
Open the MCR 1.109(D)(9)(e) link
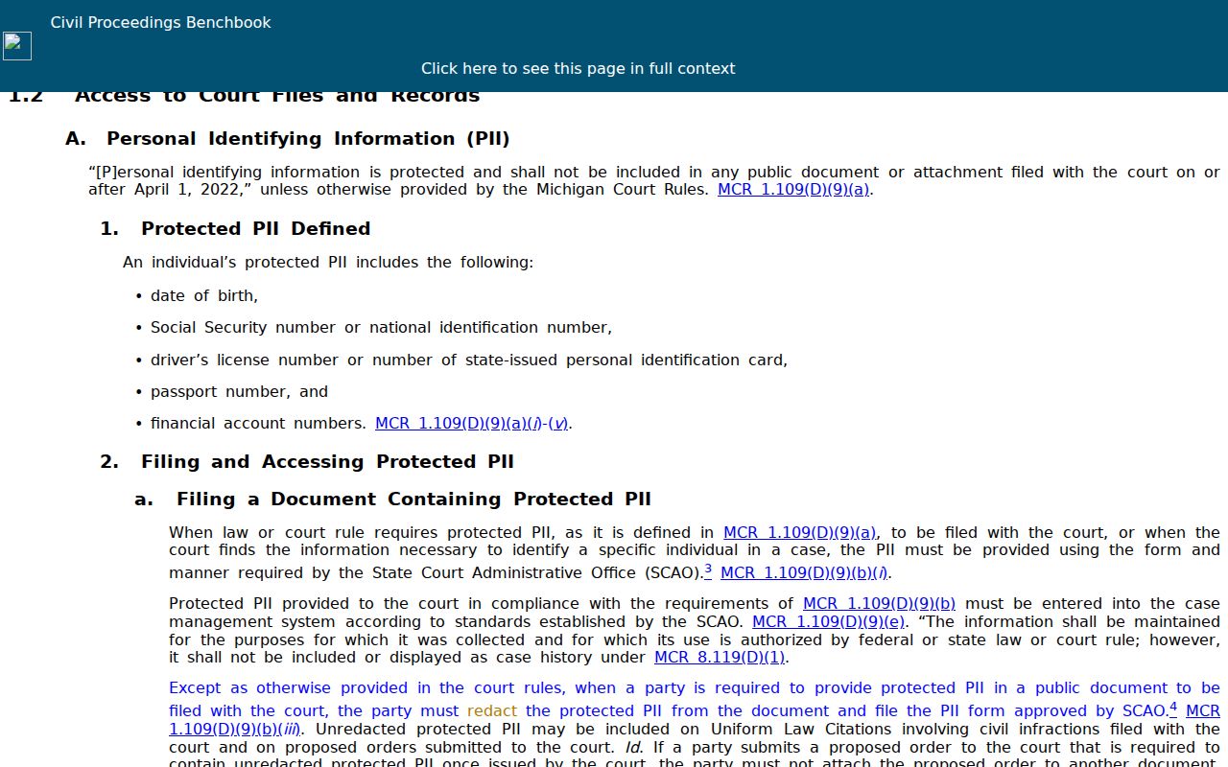[829, 622]
